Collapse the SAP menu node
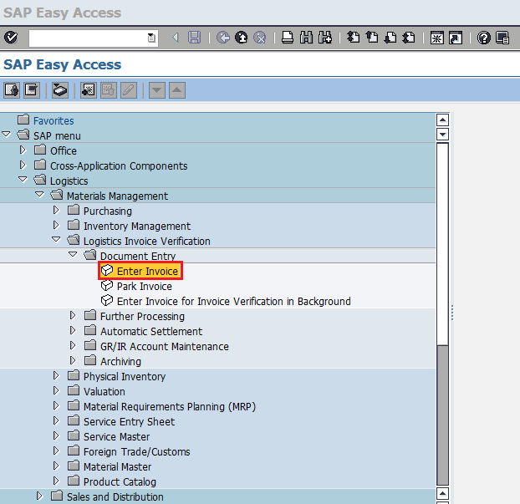Screen dimensions: 520x504 (x=7, y=135)
